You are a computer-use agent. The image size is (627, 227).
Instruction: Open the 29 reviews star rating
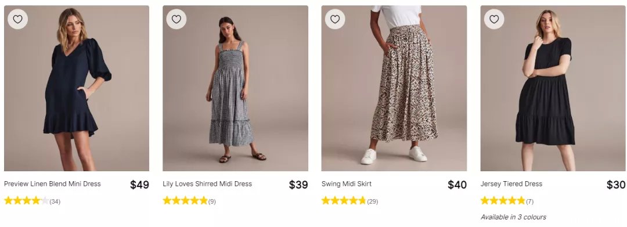point(349,201)
